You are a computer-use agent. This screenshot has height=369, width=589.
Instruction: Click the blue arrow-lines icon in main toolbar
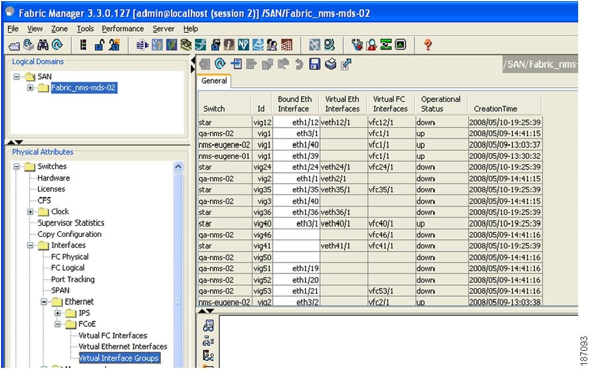[143, 45]
